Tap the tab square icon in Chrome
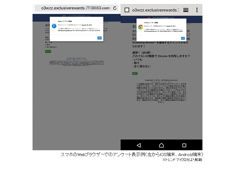The height and width of the screenshot is (169, 235). pos(127,10)
